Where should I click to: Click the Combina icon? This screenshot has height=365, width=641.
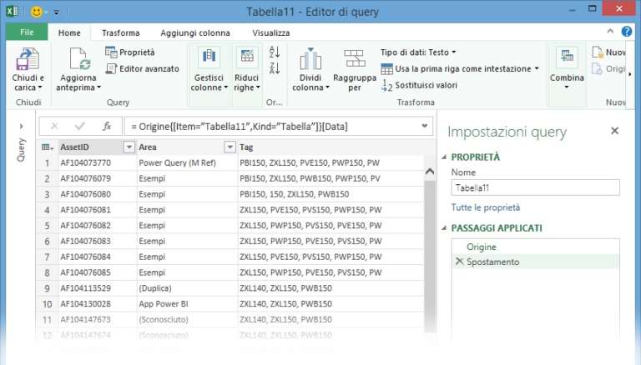pyautogui.click(x=567, y=57)
